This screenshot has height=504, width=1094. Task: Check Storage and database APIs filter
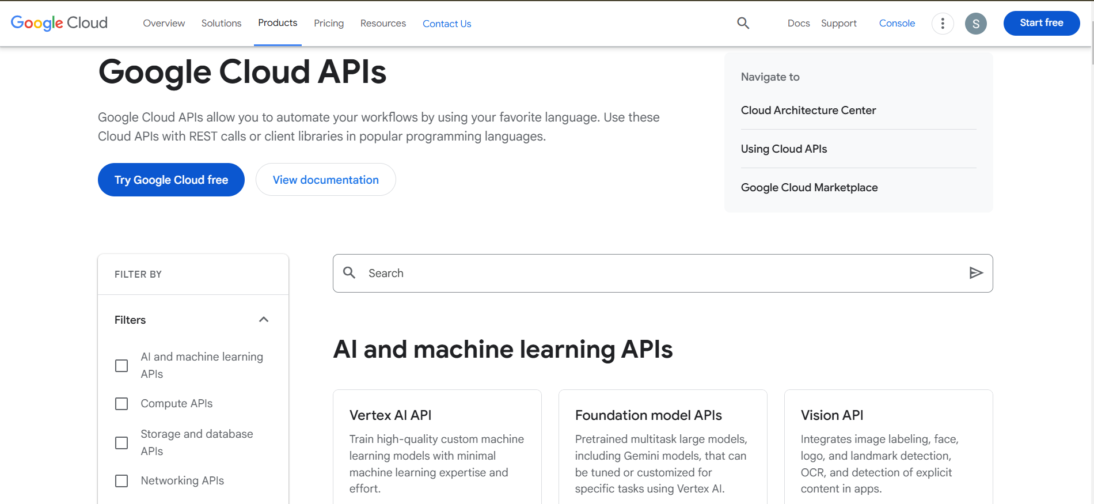pos(121,443)
